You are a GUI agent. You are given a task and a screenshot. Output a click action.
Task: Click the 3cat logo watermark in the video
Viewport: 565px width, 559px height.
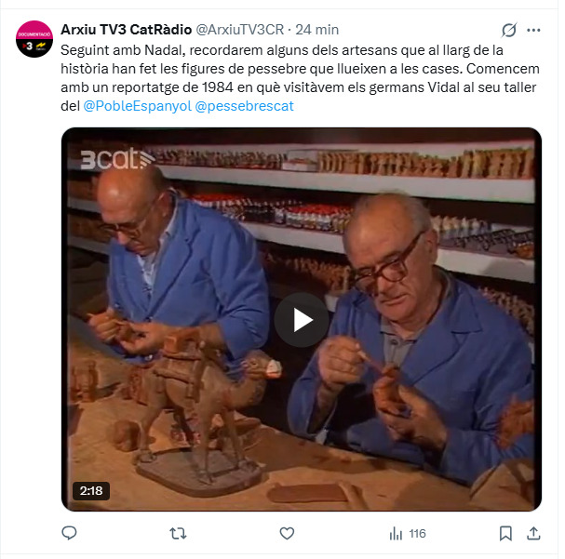[116, 159]
